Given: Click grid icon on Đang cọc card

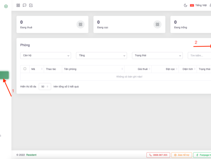Looking at the screenshot, I should (157, 24).
